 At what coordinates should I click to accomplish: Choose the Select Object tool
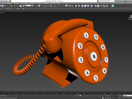[2, 6]
